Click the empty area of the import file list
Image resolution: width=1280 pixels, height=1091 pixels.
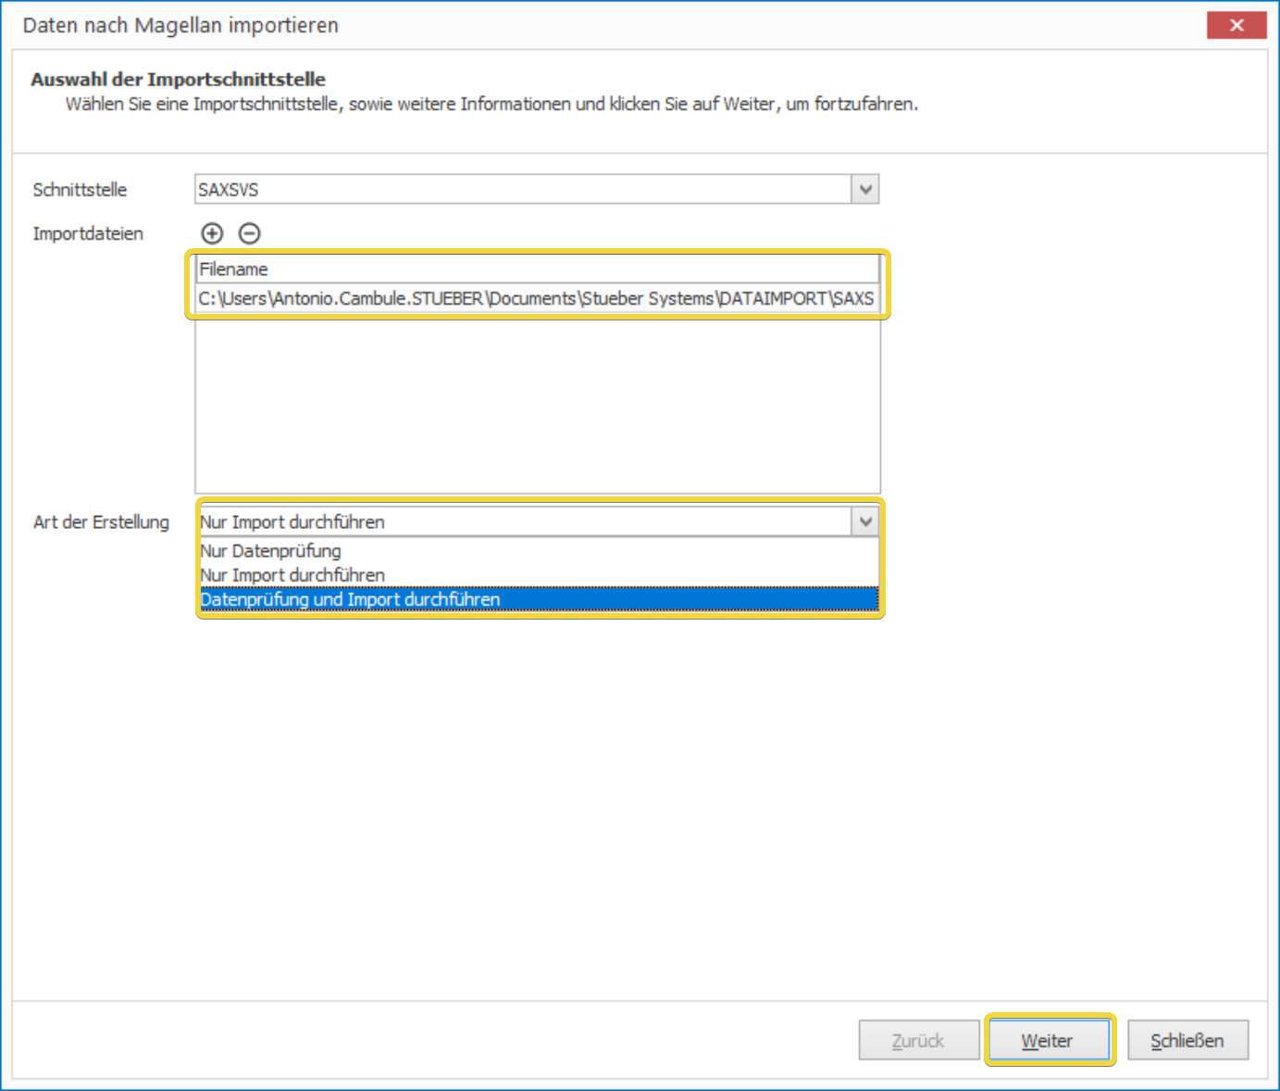point(537,404)
